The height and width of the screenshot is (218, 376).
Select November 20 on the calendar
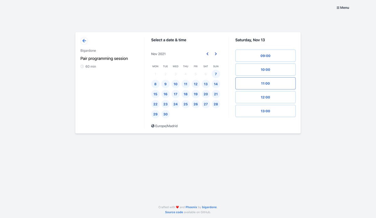[x=206, y=94]
